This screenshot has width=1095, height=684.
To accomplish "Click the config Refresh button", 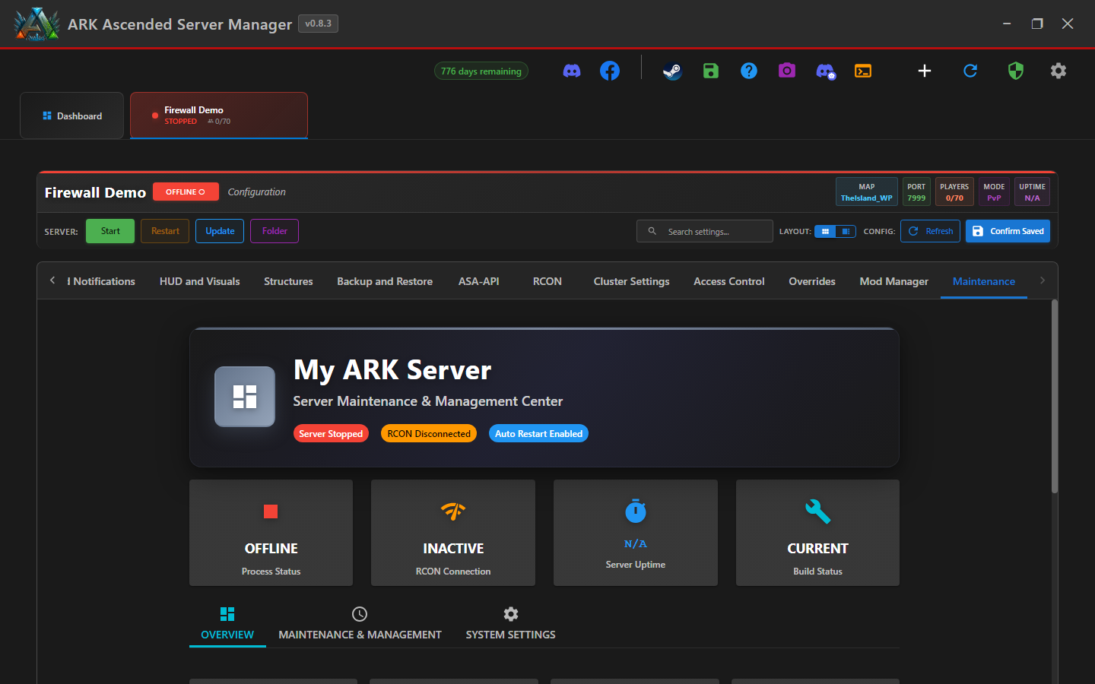I will click(930, 231).
